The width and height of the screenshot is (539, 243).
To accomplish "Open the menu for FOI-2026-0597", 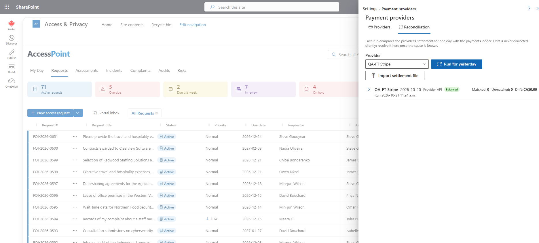I will [x=75, y=184].
